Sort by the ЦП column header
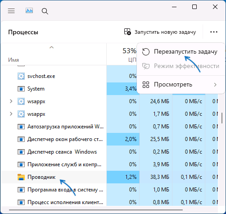The image size is (226, 214). 132,60
